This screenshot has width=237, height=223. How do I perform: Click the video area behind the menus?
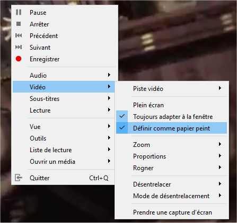click(x=177, y=44)
